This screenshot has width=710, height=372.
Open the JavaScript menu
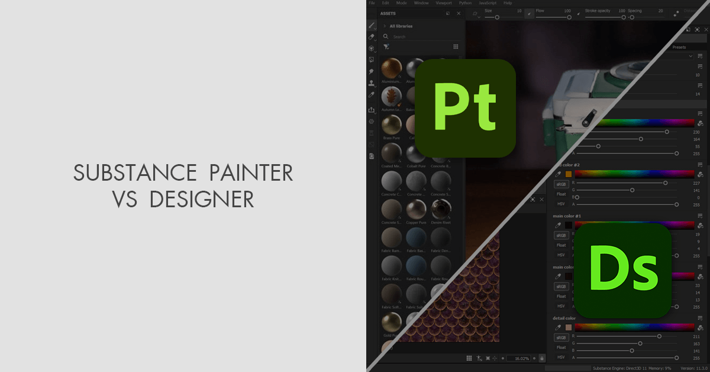click(487, 3)
